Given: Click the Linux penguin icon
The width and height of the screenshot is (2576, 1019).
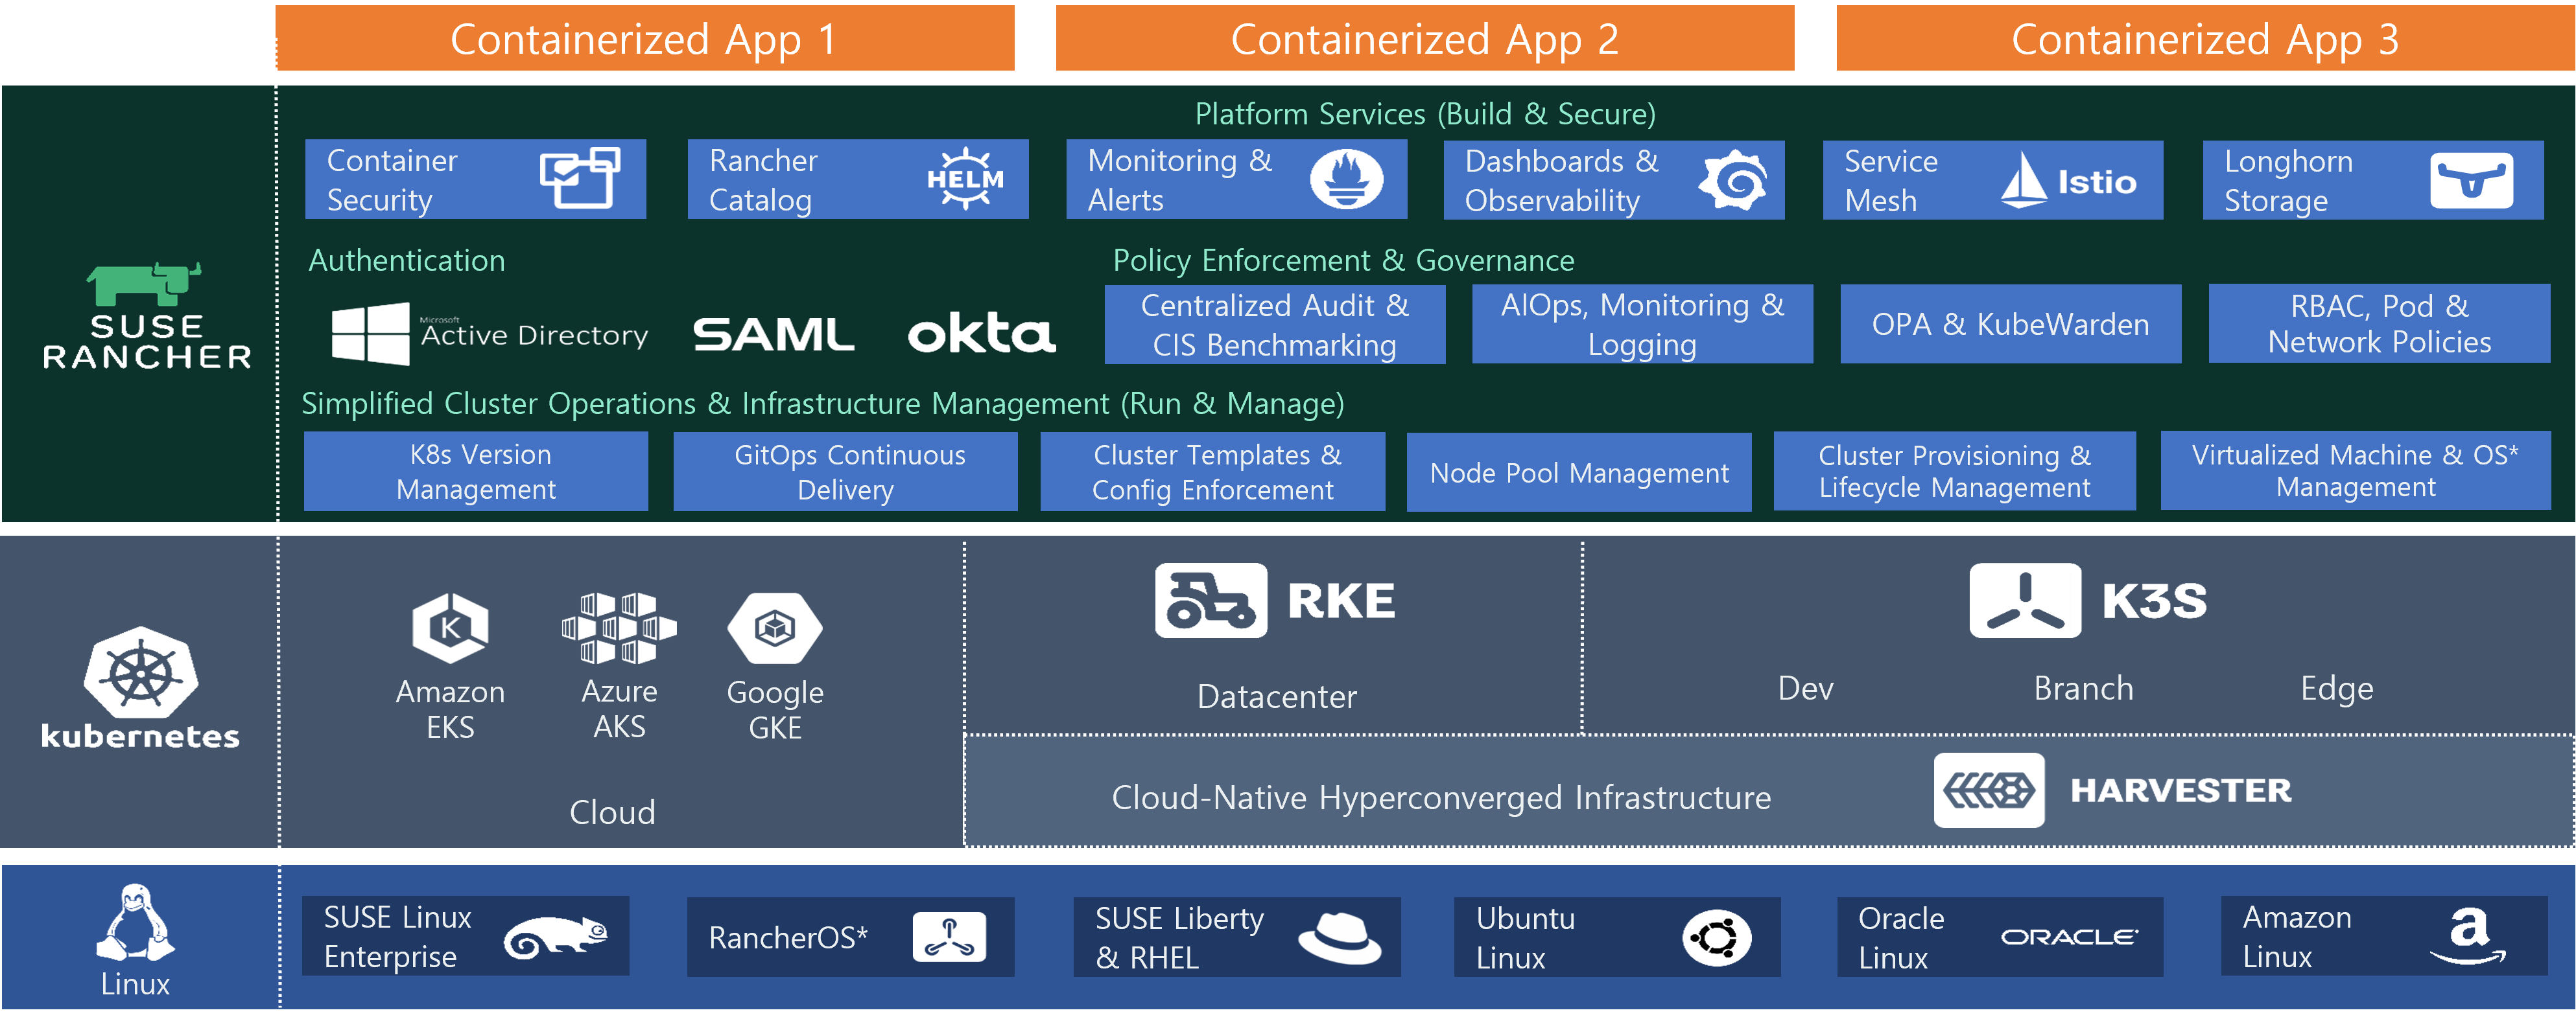Looking at the screenshot, I should (135, 922).
